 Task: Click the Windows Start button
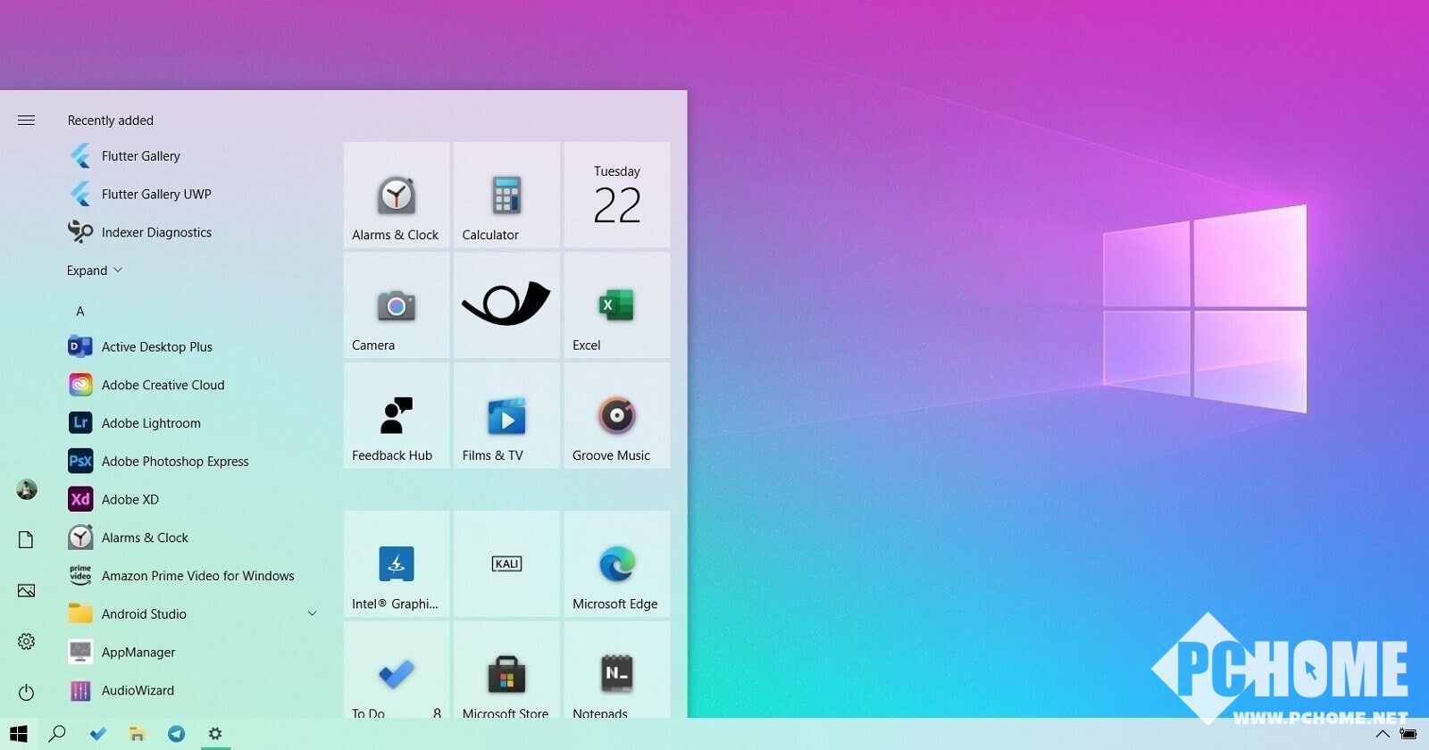(x=19, y=734)
